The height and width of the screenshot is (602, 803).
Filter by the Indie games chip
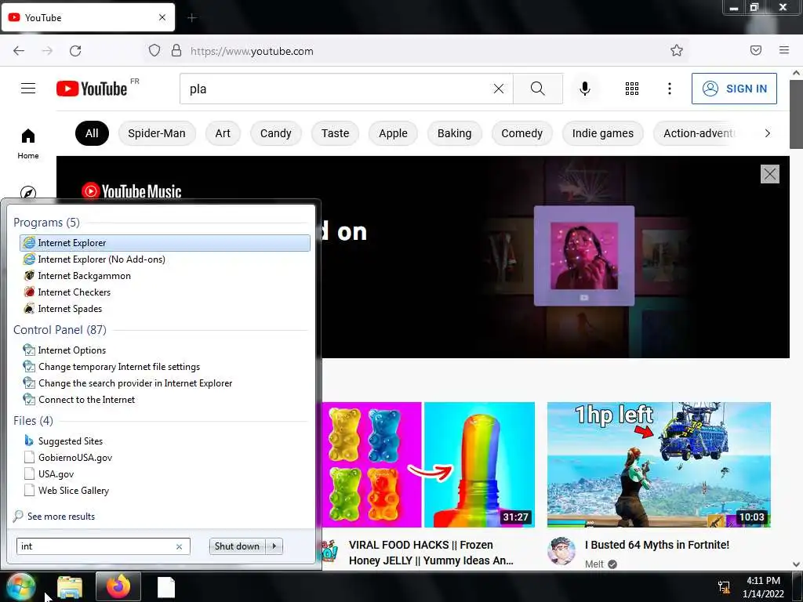click(603, 133)
